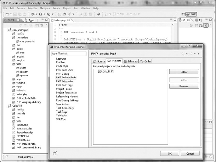
Task: Open dropdown arrow next to Debug icon
Action: click(x=37, y=14)
